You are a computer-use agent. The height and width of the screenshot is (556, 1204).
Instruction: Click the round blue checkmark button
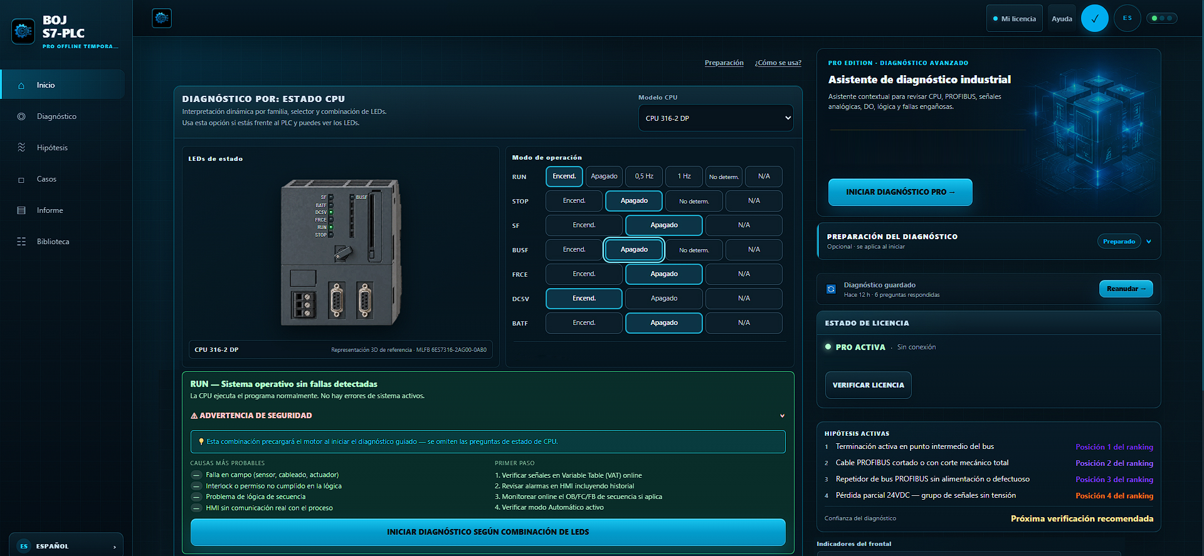1094,18
